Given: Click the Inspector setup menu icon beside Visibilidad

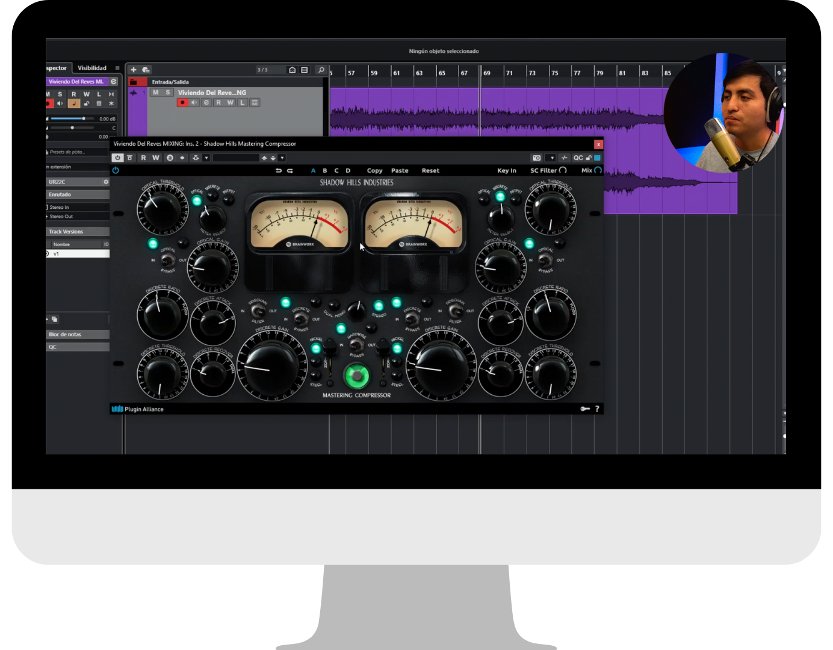Looking at the screenshot, I should [x=117, y=68].
